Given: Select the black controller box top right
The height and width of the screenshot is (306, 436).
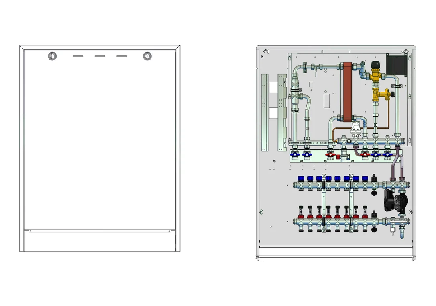Looking at the screenshot, I should pos(397,65).
